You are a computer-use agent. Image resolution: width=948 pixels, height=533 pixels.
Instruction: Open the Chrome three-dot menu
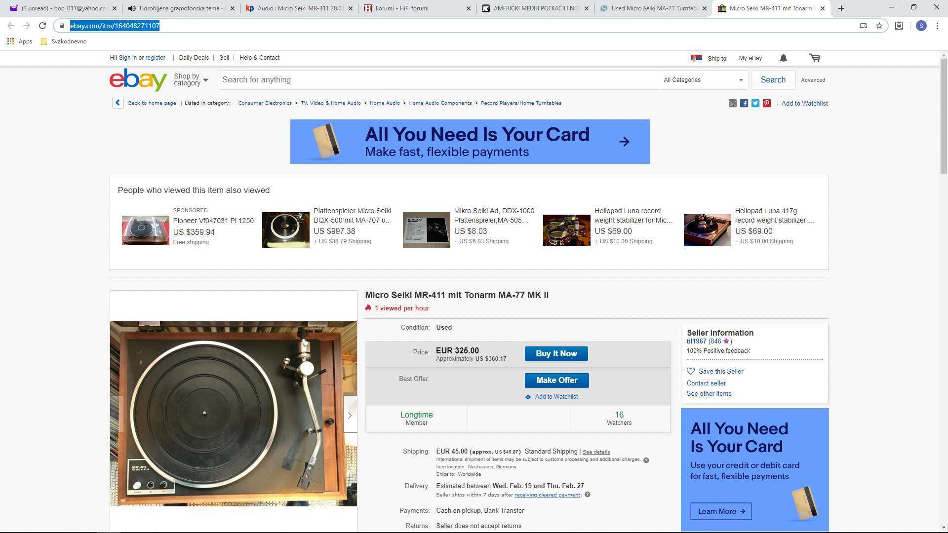(937, 26)
